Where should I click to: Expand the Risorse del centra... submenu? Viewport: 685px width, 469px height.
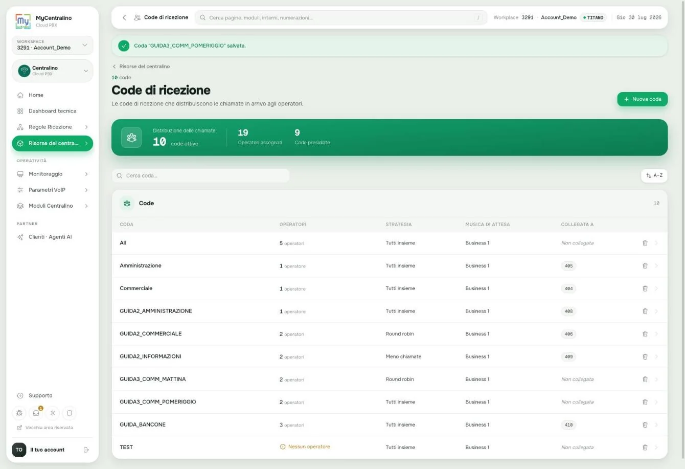point(86,143)
